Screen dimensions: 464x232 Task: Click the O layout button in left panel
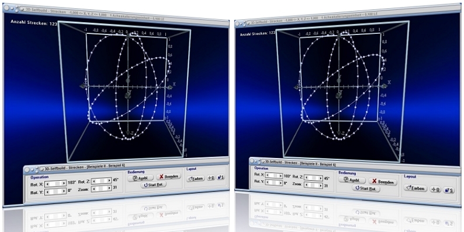tap(211, 178)
